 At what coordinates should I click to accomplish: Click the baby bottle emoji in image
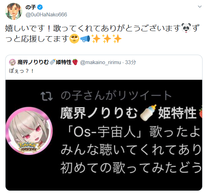[148, 113]
